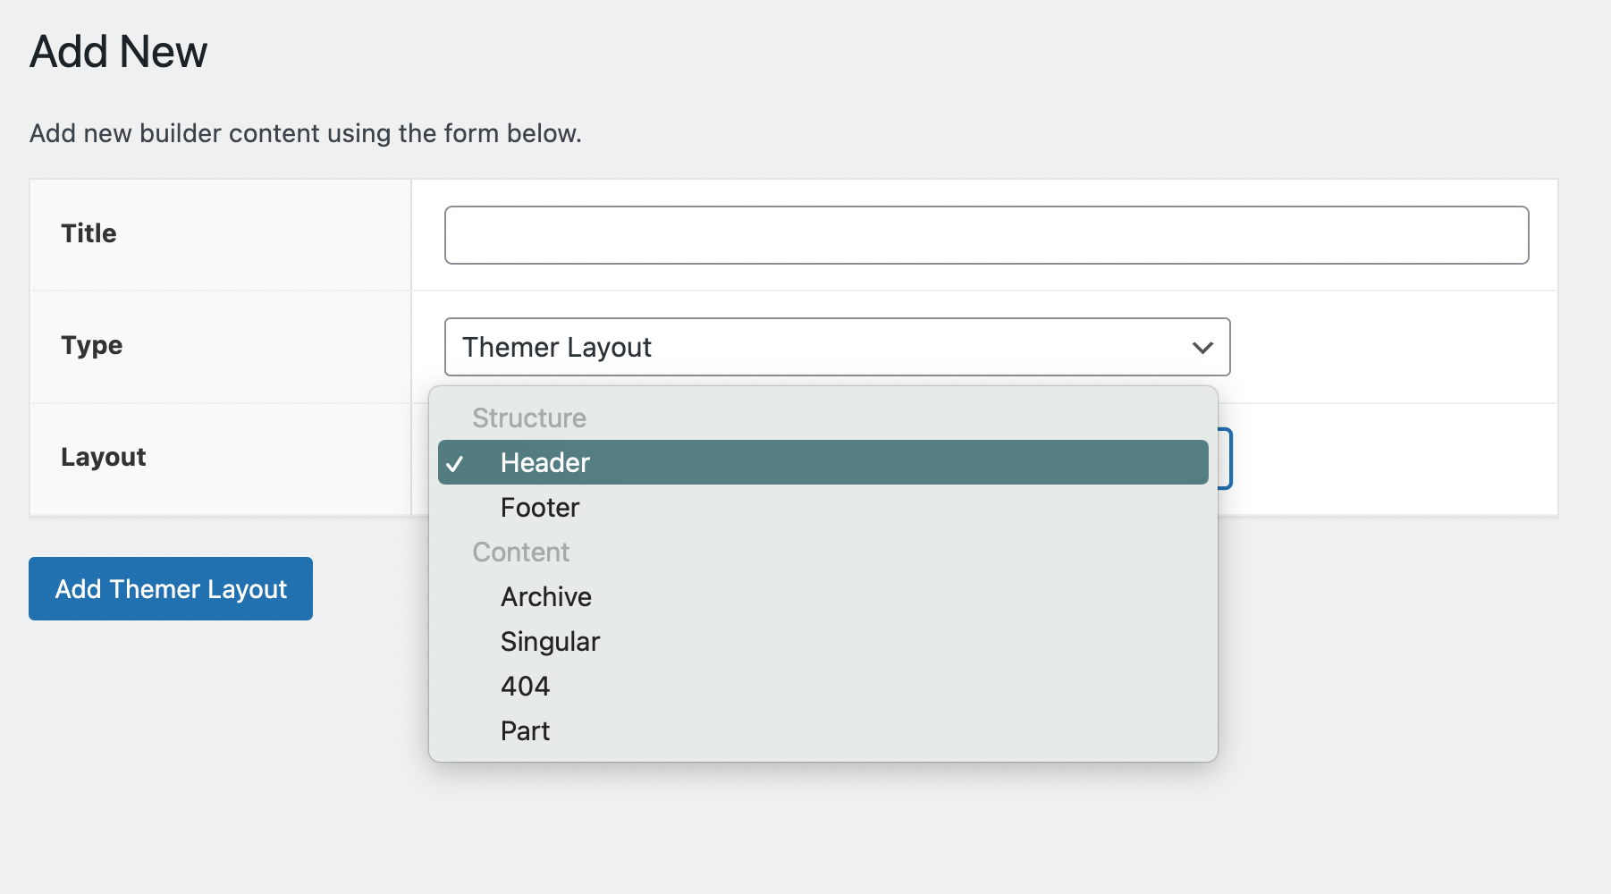The image size is (1611, 894).
Task: Choose the Footer layout option
Action: 540,508
